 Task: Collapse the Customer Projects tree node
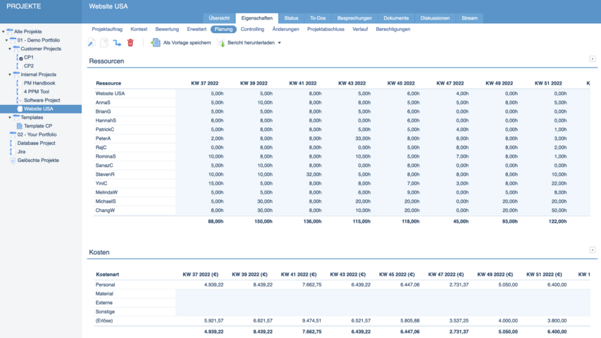pyautogui.click(x=10, y=49)
